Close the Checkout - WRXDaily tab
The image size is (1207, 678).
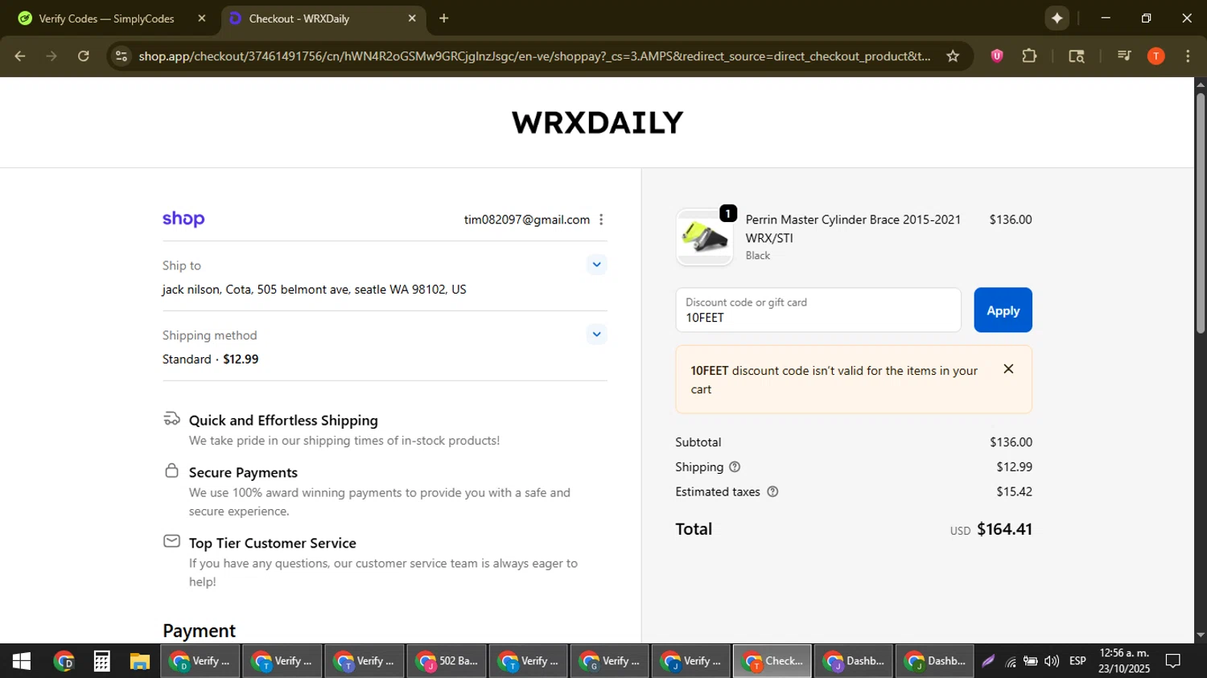click(x=412, y=18)
